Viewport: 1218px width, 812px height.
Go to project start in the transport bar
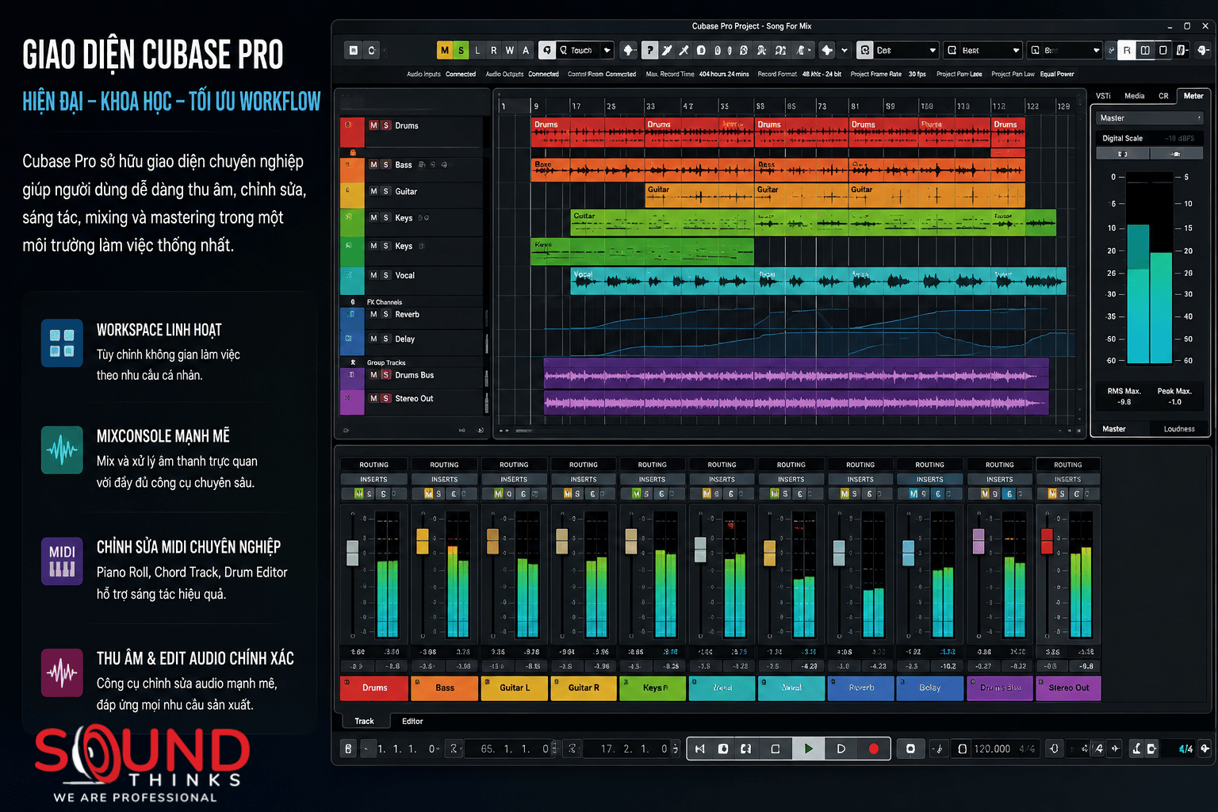click(x=699, y=749)
